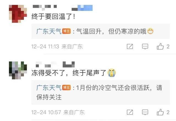Viewport: 176px width, 121px height.
Task: Tap 博主 badge in the 气温回升 reply
Action: (67, 31)
